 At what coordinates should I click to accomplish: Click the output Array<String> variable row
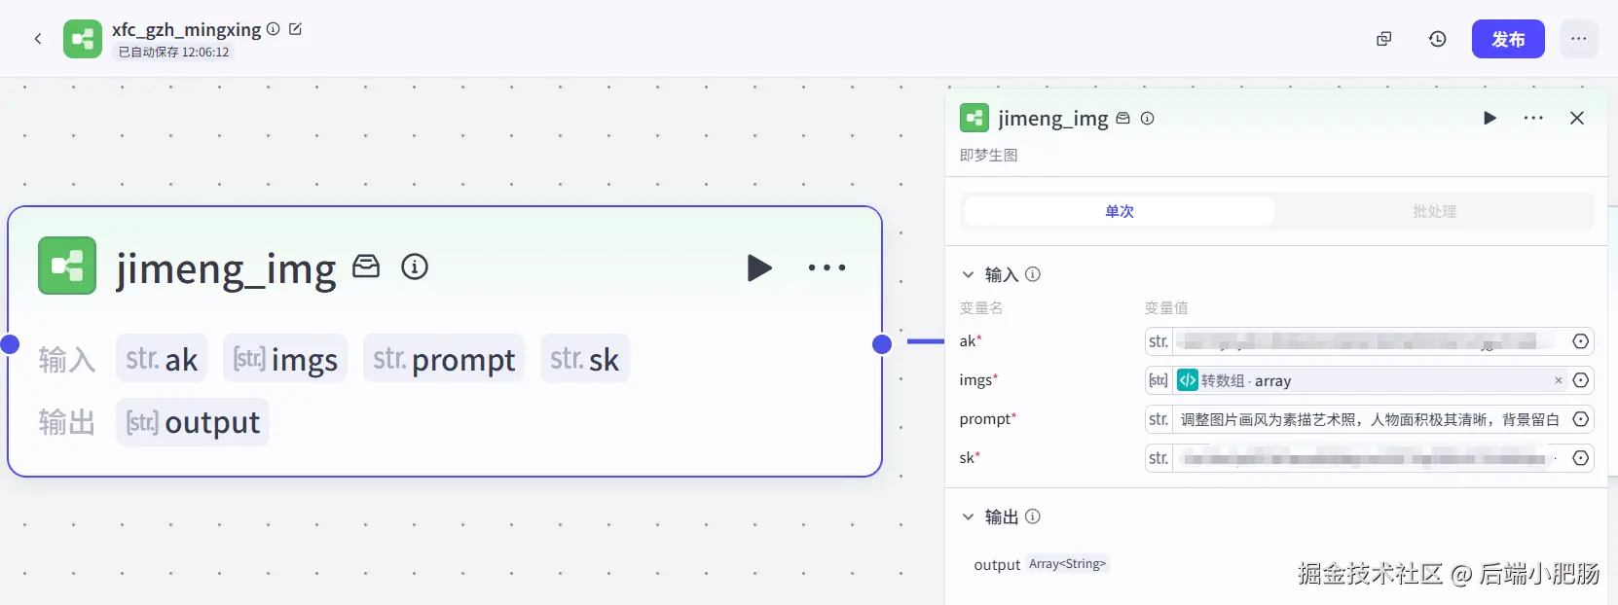tap(1041, 564)
